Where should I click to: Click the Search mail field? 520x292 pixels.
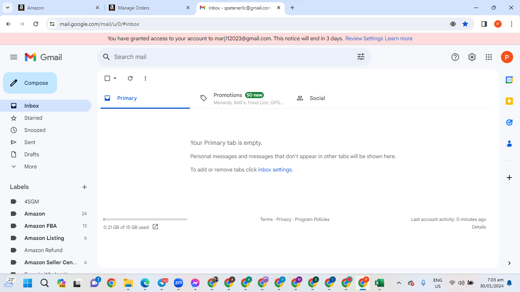(x=234, y=57)
